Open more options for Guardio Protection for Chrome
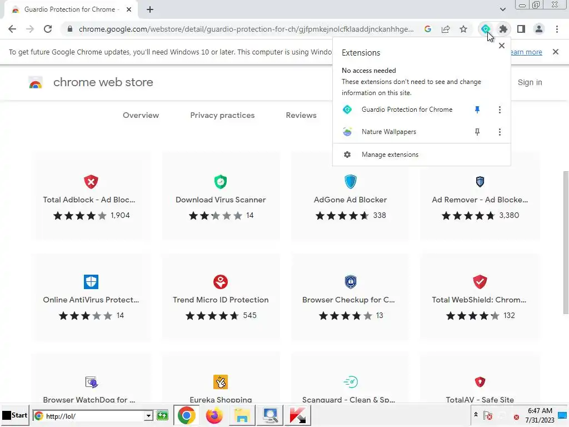 click(500, 110)
